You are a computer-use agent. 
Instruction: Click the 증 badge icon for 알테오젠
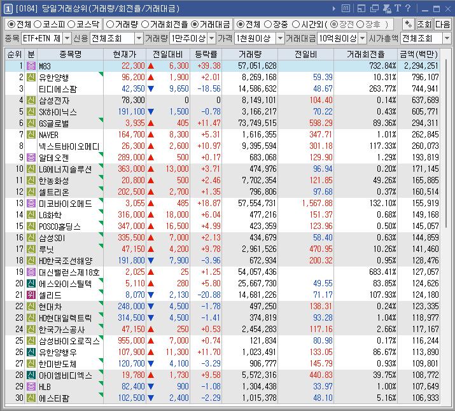click(31, 158)
